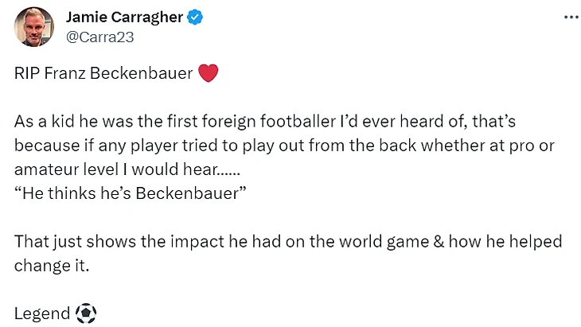Click the red heart emoji
The image size is (581, 327).
tap(208, 75)
